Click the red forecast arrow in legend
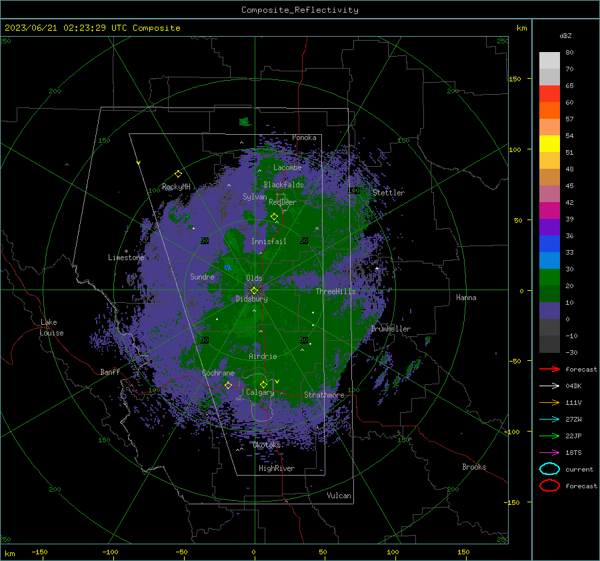600x561 pixels. pyautogui.click(x=549, y=369)
